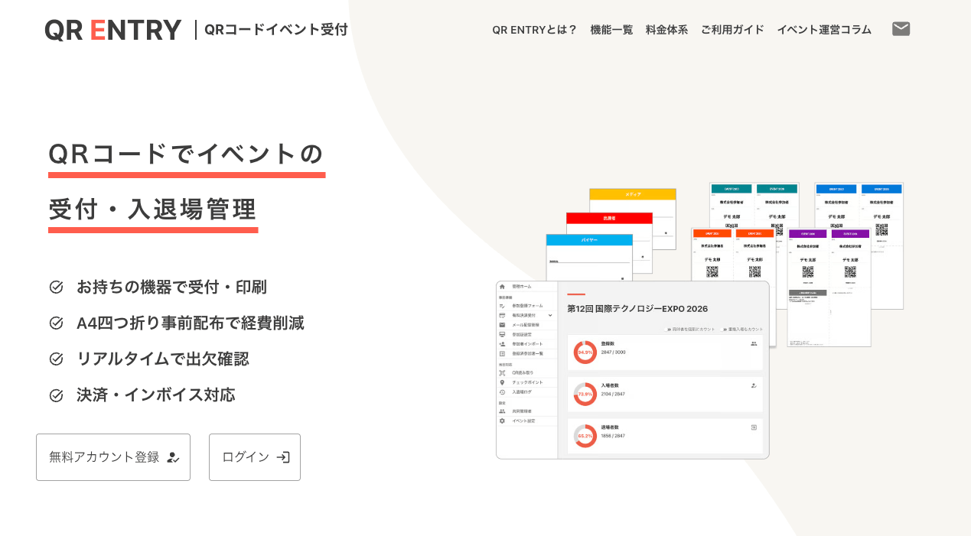This screenshot has width=971, height=536.
Task: Click the QR読み取り scanner icon
Action: point(503,372)
